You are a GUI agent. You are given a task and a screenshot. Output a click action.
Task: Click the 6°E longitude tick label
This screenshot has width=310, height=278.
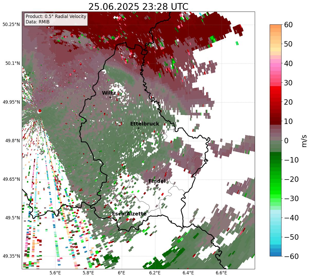click(x=121, y=273)
